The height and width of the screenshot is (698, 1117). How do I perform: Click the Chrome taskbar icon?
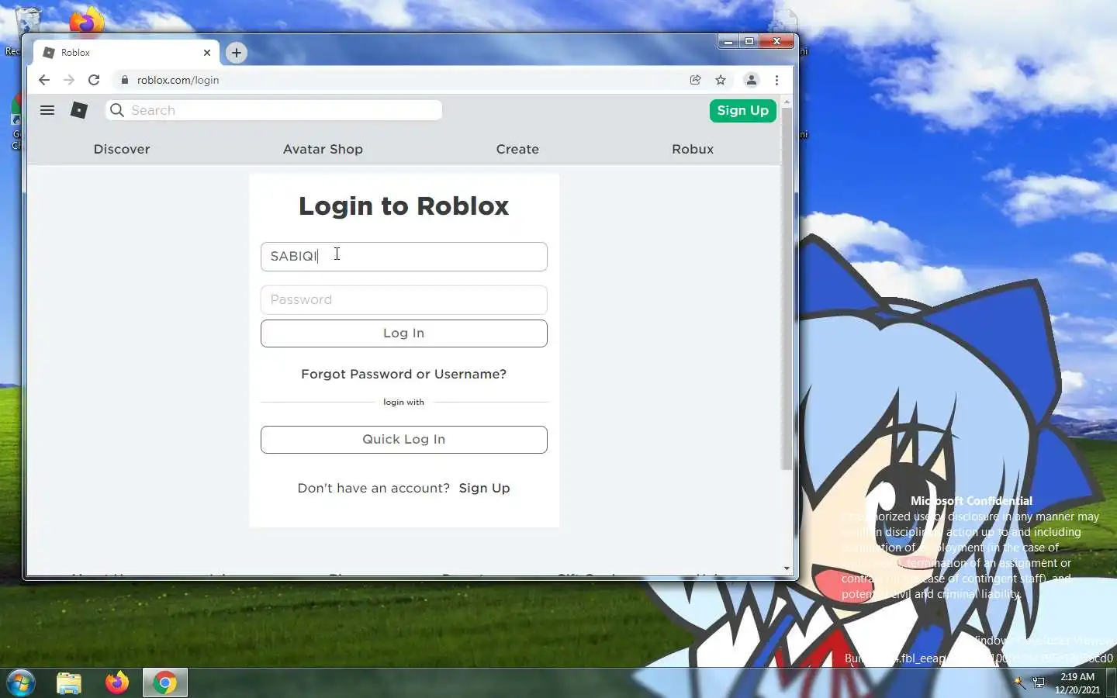(164, 683)
